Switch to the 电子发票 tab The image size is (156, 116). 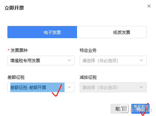click(42, 32)
